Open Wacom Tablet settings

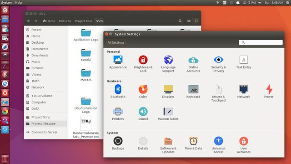[x=168, y=114]
